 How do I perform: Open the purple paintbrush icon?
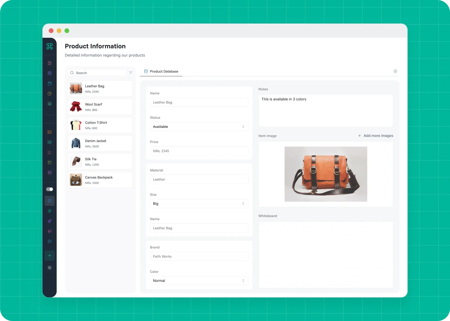pos(50,221)
